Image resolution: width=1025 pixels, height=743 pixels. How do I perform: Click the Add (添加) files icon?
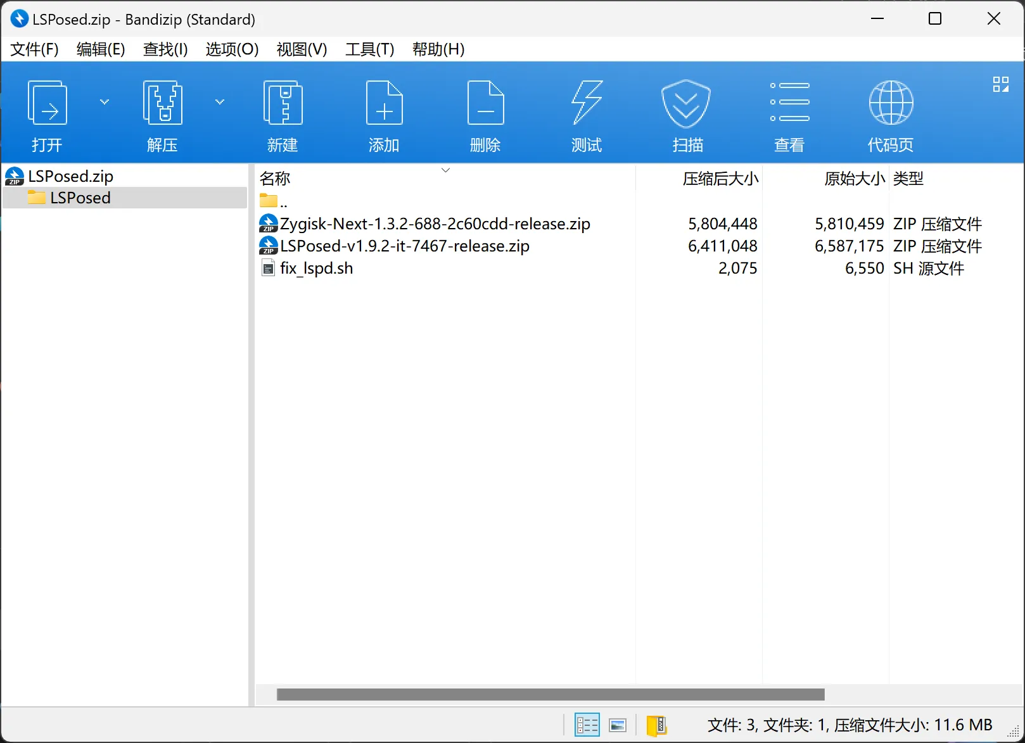(x=384, y=103)
